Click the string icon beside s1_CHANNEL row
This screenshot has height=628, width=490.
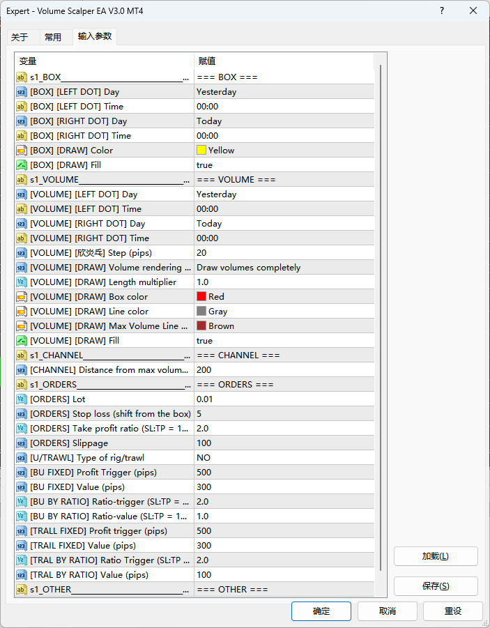coord(21,355)
